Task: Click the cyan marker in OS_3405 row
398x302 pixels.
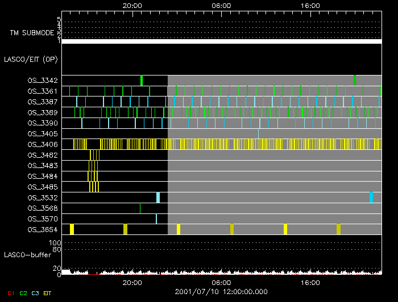Action: tap(258, 133)
